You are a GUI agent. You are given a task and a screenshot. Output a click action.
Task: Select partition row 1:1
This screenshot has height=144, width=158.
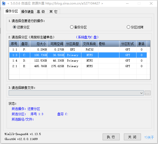coord(78,49)
